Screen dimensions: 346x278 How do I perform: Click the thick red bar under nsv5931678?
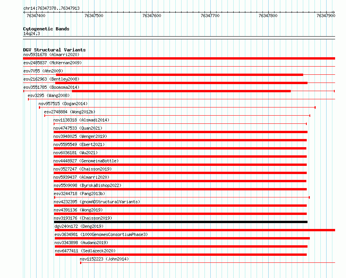tap(179, 58)
